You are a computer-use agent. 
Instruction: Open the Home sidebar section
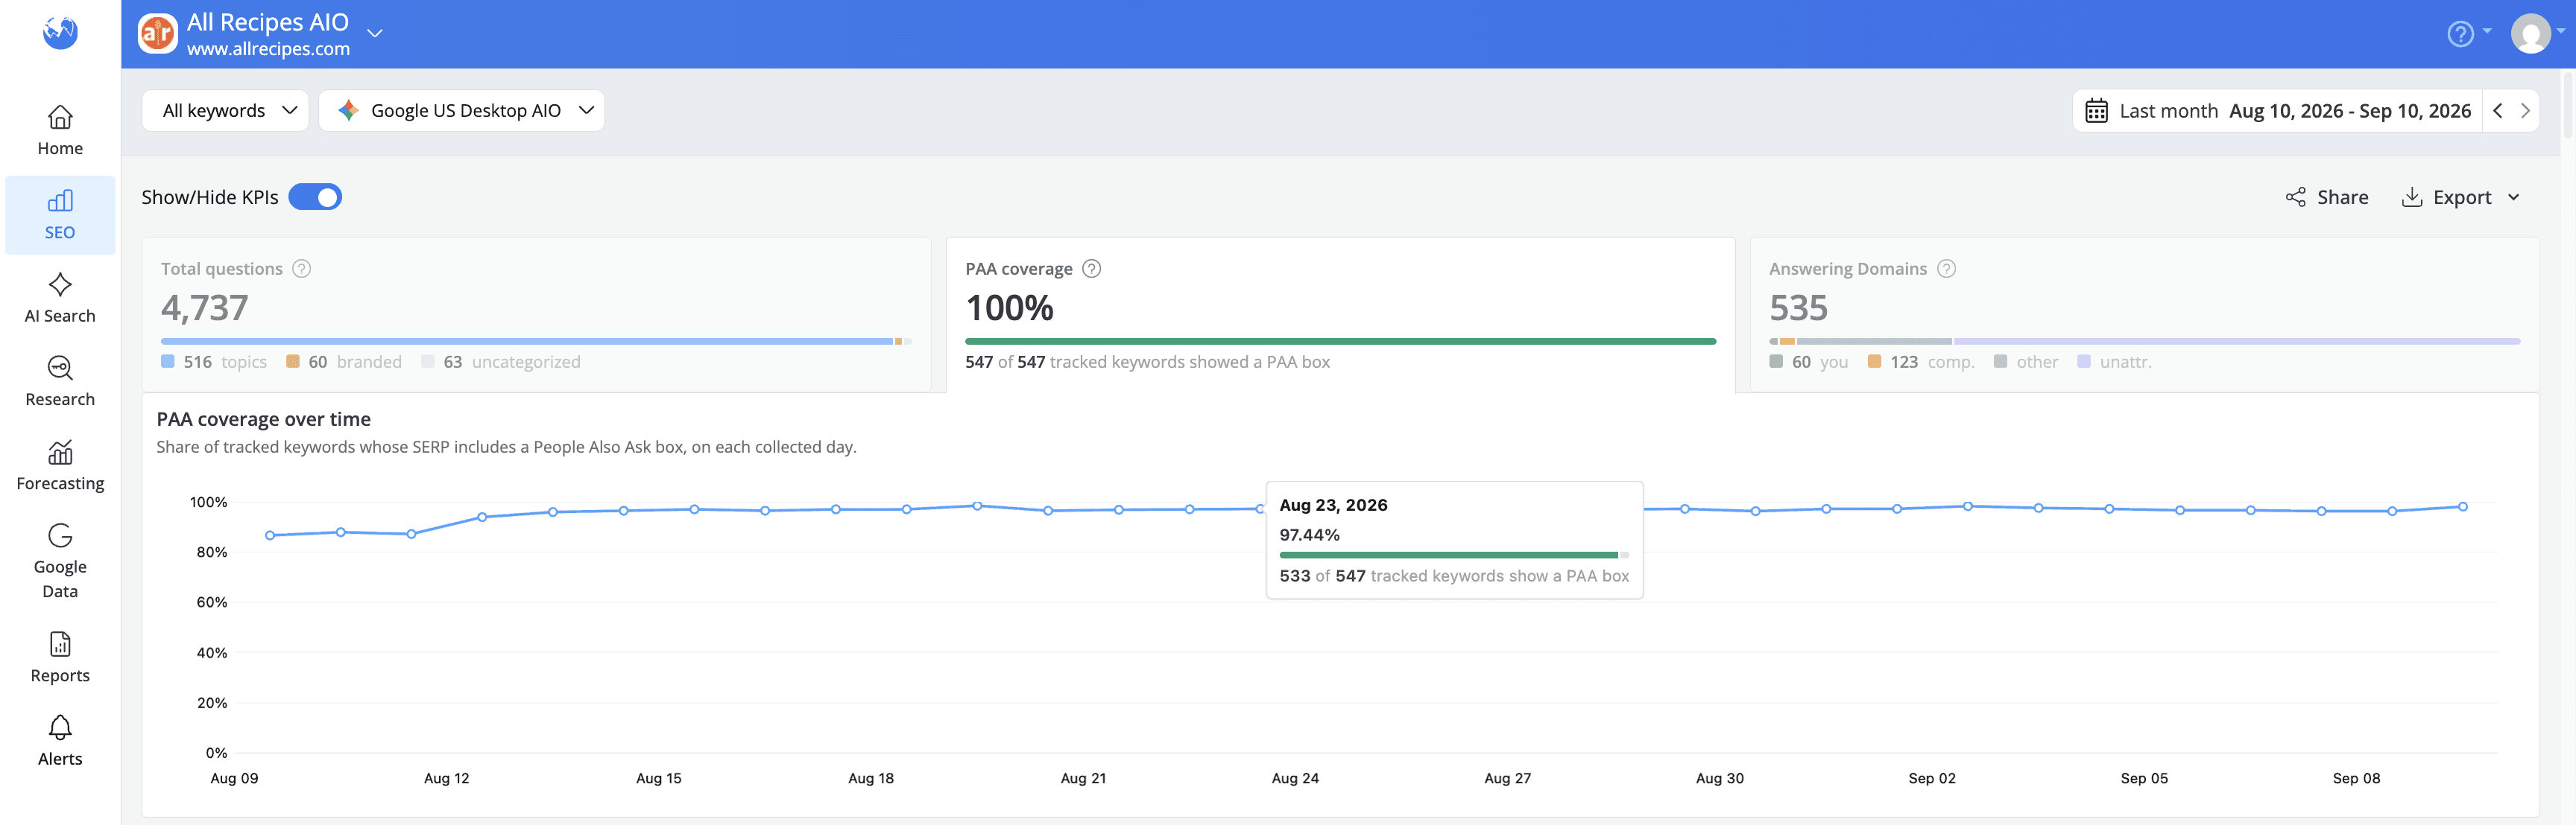pos(60,131)
